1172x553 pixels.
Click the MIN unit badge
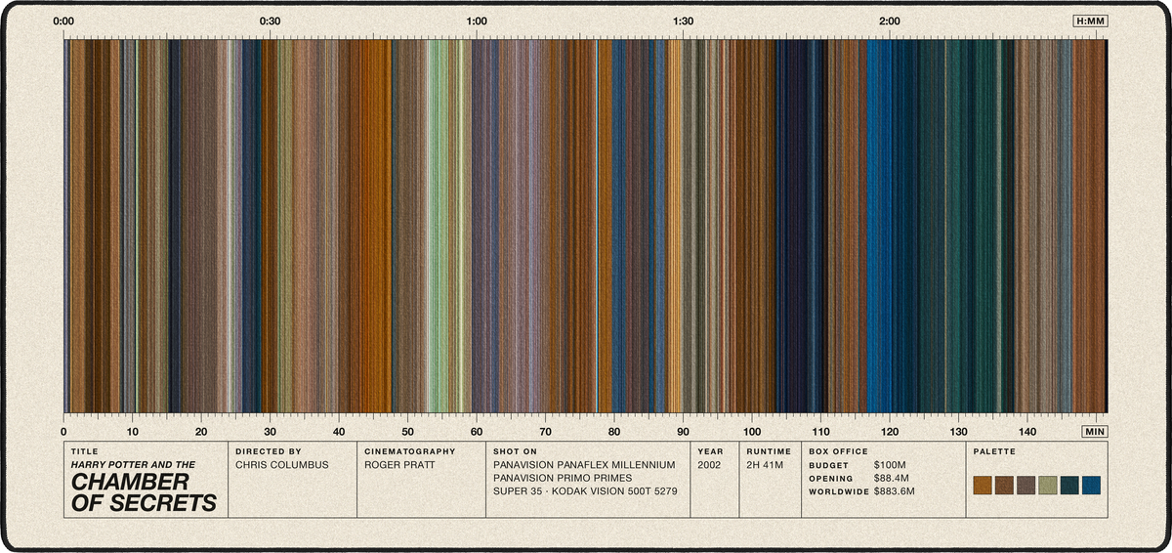click(1095, 431)
